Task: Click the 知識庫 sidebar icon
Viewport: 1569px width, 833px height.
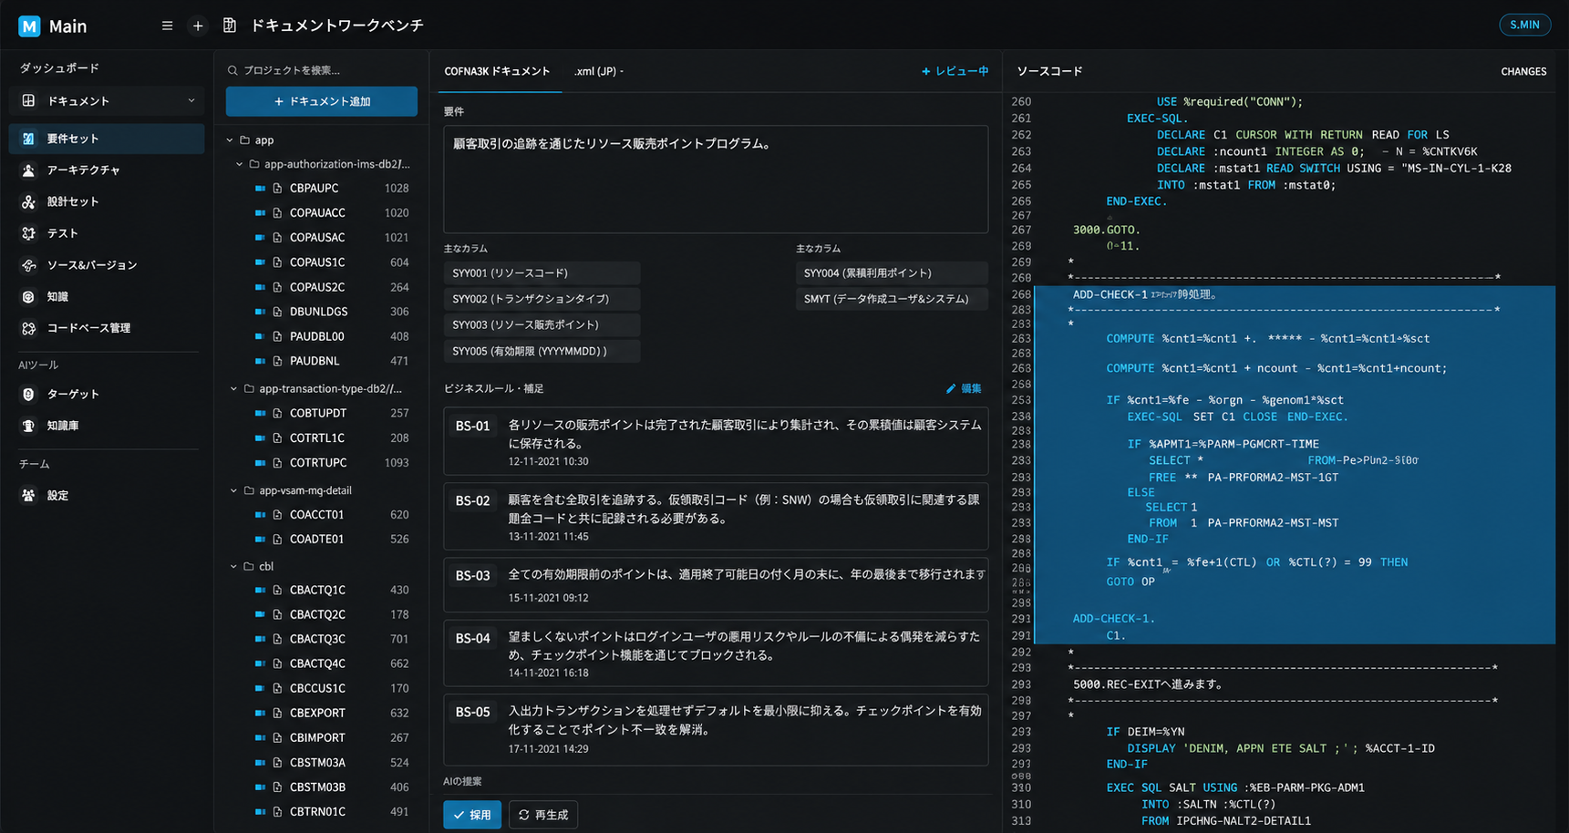Action: pos(28,426)
